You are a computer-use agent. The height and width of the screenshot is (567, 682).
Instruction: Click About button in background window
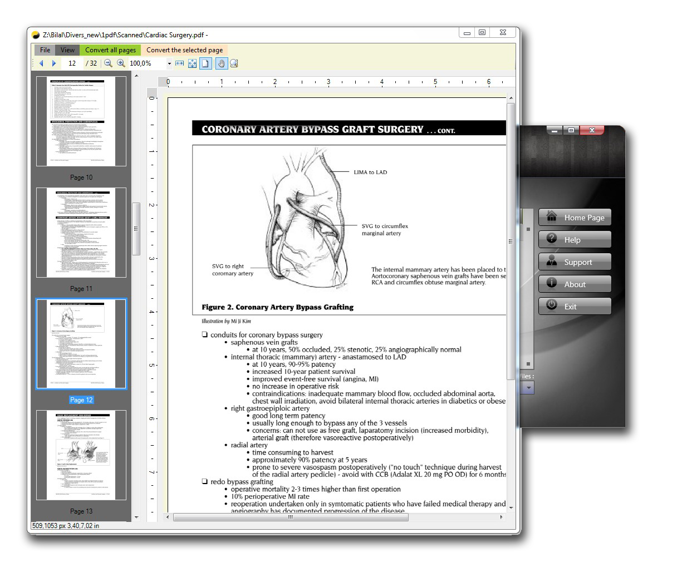click(575, 284)
